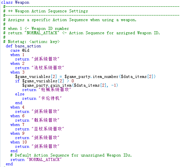The width and height of the screenshot is (182, 167).
Task: Place cursor on "# when 1 <- Weapon ID number"
Action: tap(36, 29)
